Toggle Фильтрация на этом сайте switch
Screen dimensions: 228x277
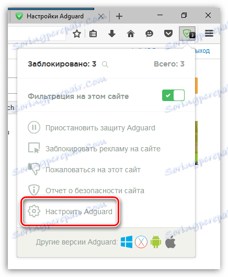pos(173,95)
